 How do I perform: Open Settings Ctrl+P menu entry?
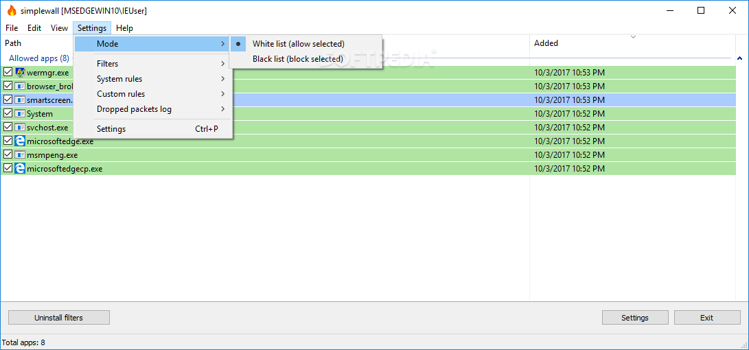click(153, 129)
